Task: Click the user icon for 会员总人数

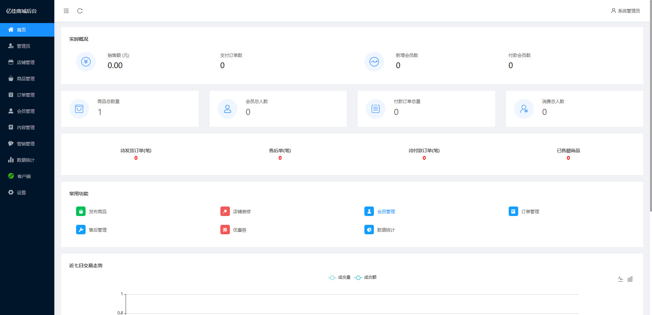Action: coord(228,109)
